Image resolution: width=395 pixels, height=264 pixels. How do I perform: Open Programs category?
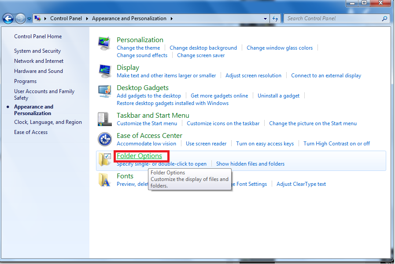coord(25,81)
